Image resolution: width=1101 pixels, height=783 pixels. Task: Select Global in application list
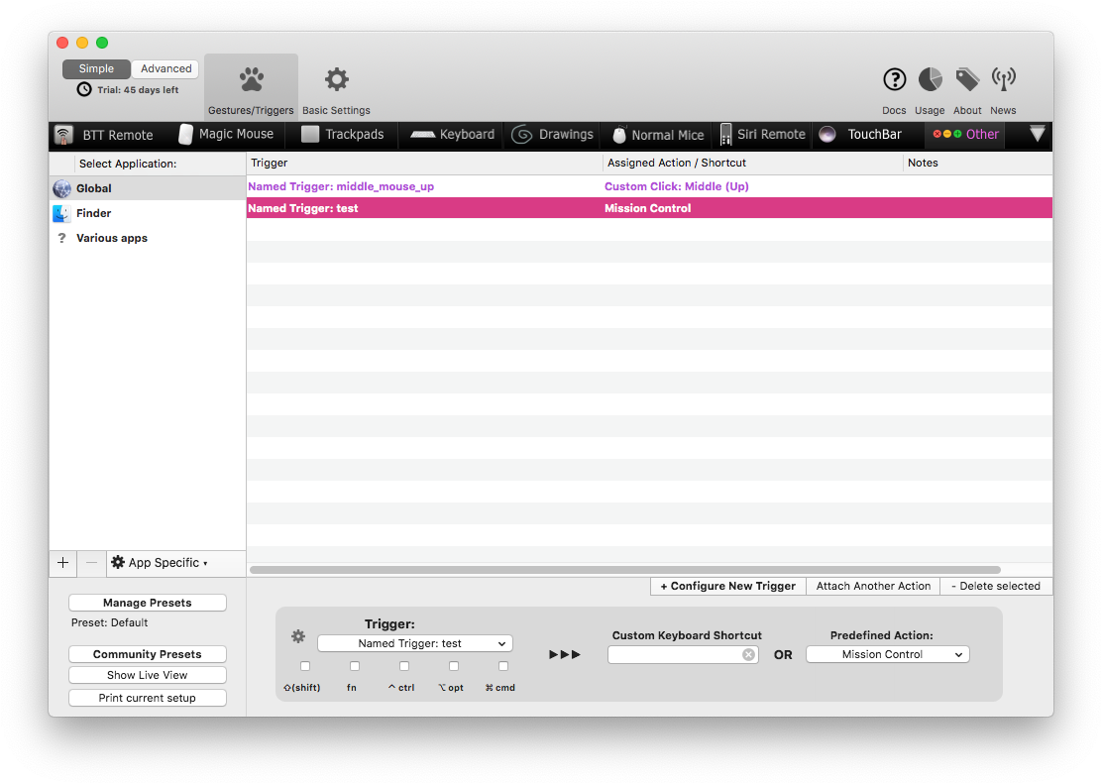tap(148, 188)
